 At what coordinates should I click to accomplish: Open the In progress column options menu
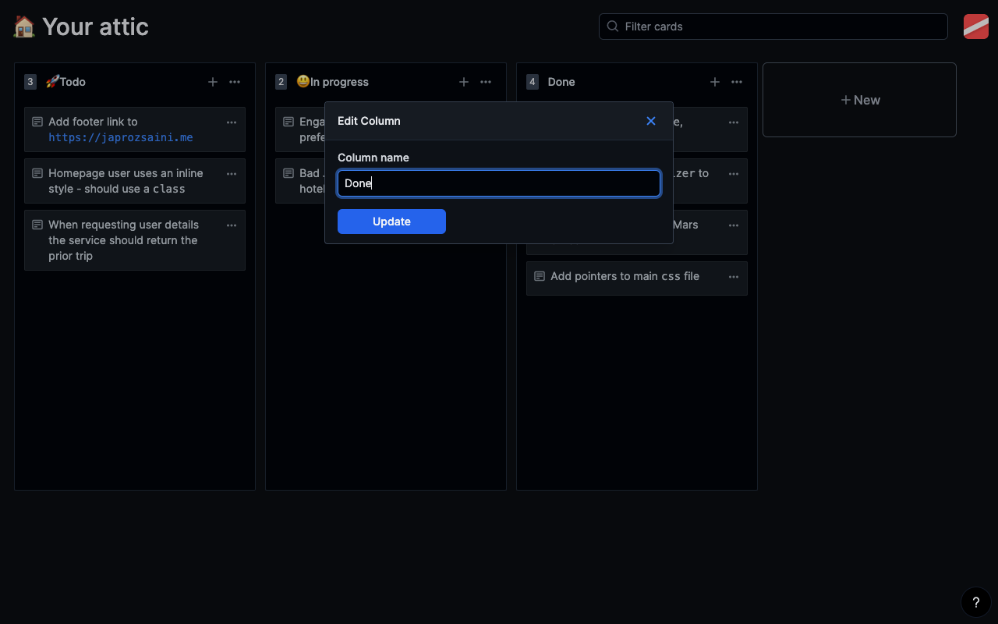(486, 82)
